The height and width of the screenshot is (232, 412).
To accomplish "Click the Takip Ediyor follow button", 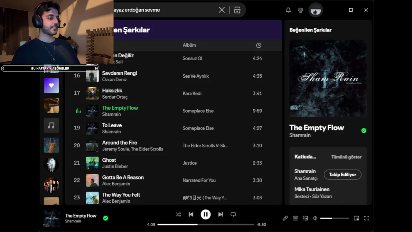I will 342,175.
